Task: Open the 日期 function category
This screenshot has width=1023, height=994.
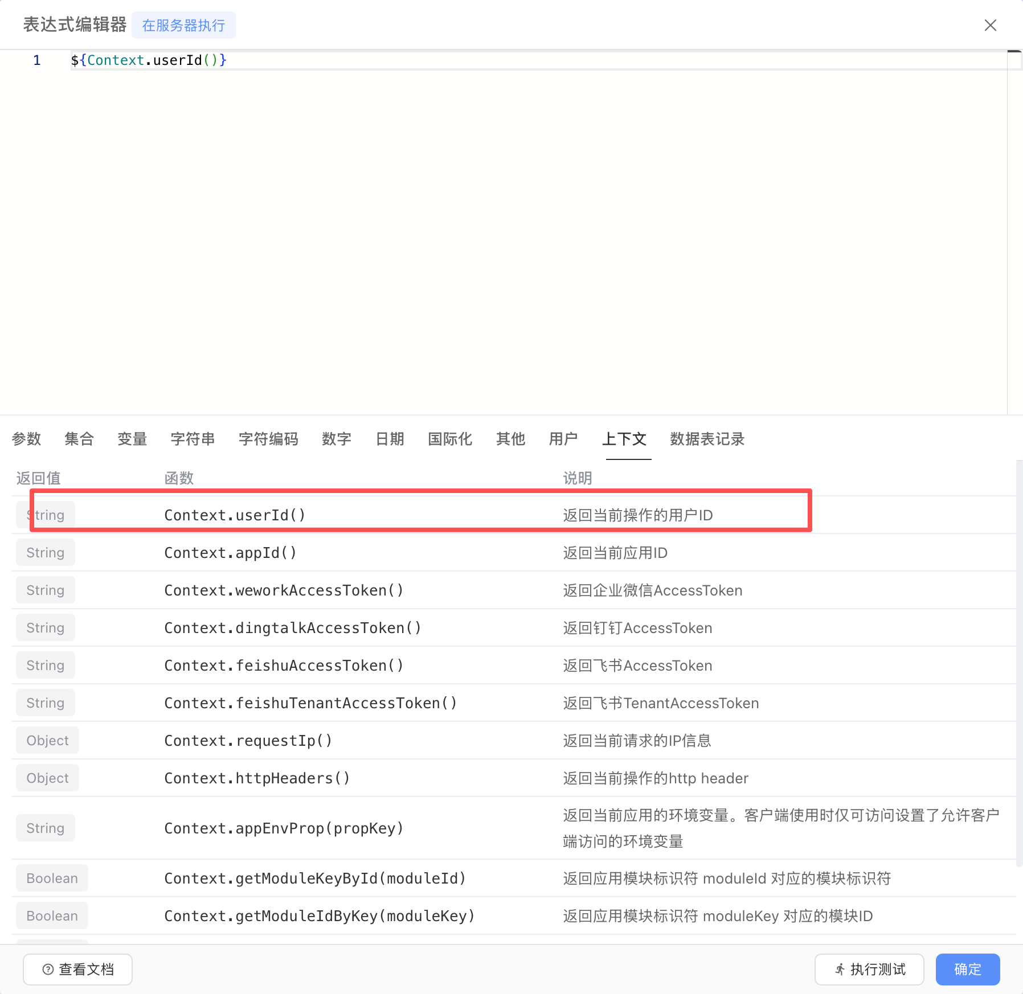Action: [x=389, y=439]
